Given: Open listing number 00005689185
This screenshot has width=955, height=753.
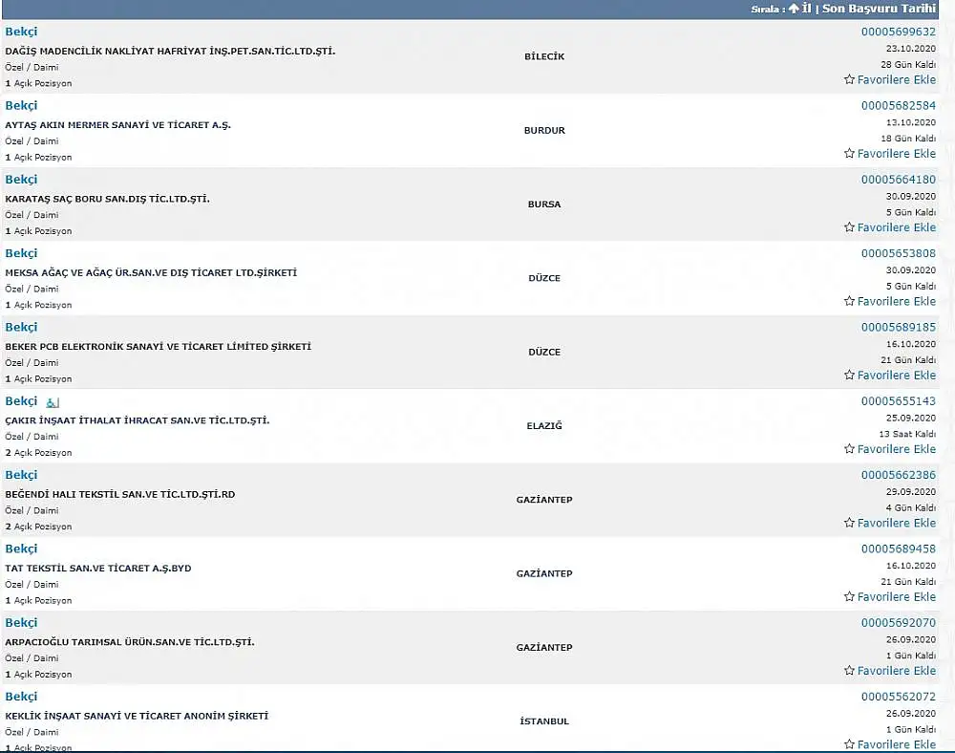Looking at the screenshot, I should 899,327.
